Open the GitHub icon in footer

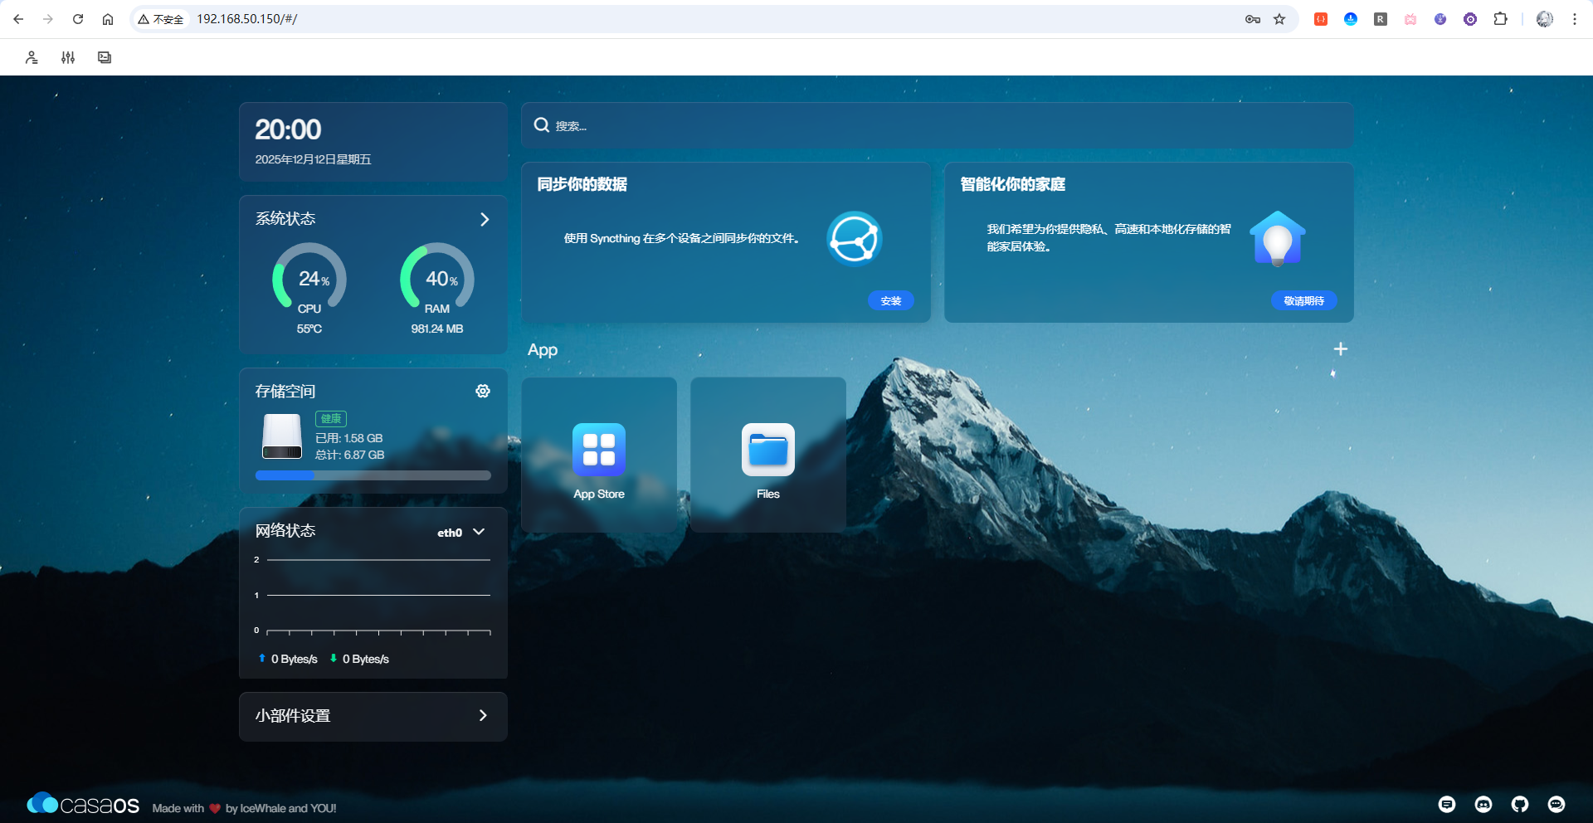pyautogui.click(x=1520, y=804)
